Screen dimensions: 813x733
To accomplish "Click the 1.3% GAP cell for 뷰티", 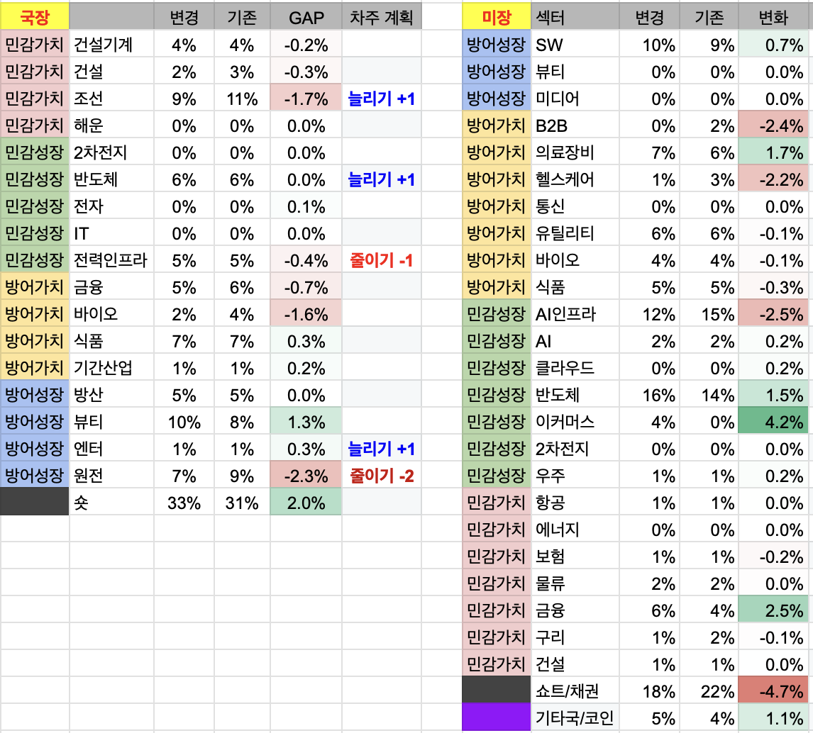I will pyautogui.click(x=306, y=421).
